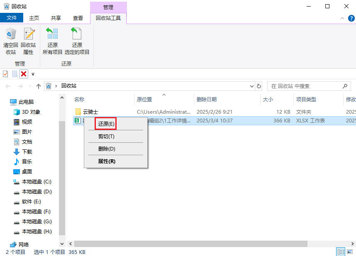The width and height of the screenshot is (356, 256).
Task: Open 图片 (Pictures) in the navigation pane
Action: pyautogui.click(x=23, y=132)
